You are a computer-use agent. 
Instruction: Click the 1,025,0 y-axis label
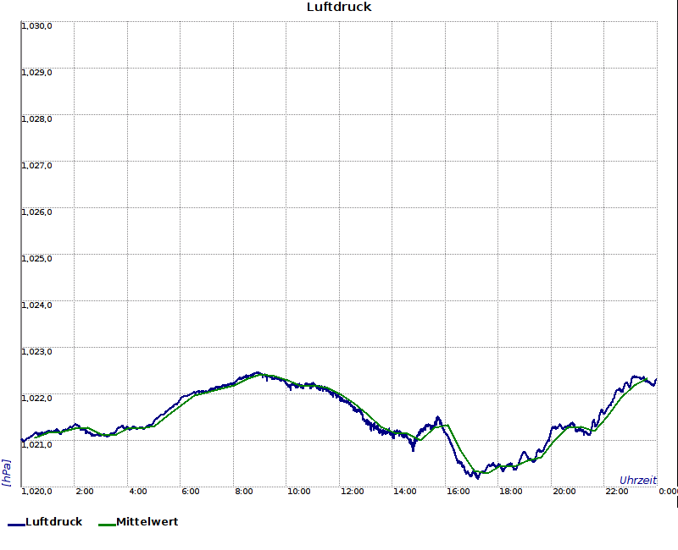pos(36,259)
